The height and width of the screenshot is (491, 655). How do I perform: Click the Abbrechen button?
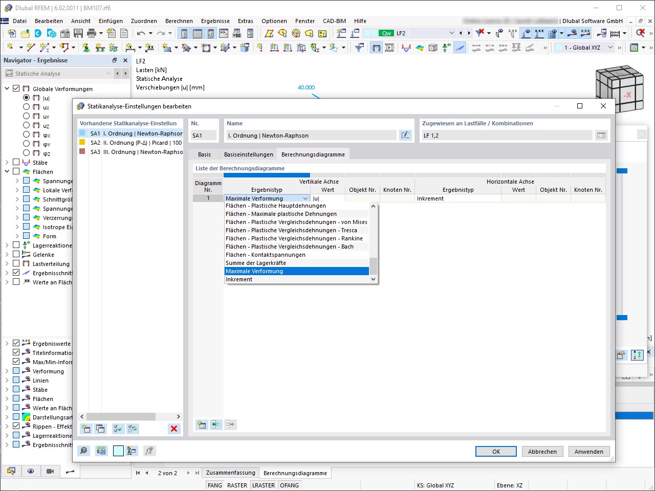pyautogui.click(x=542, y=452)
